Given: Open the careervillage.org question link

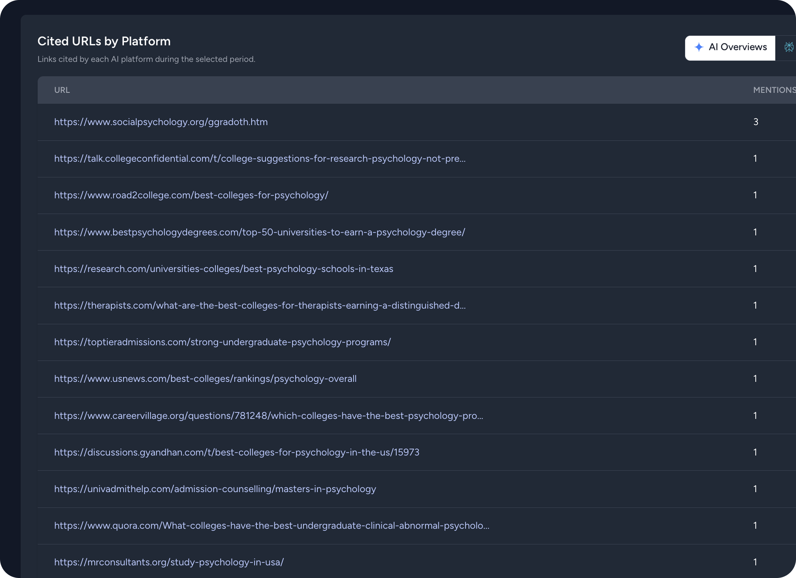Looking at the screenshot, I should [269, 416].
